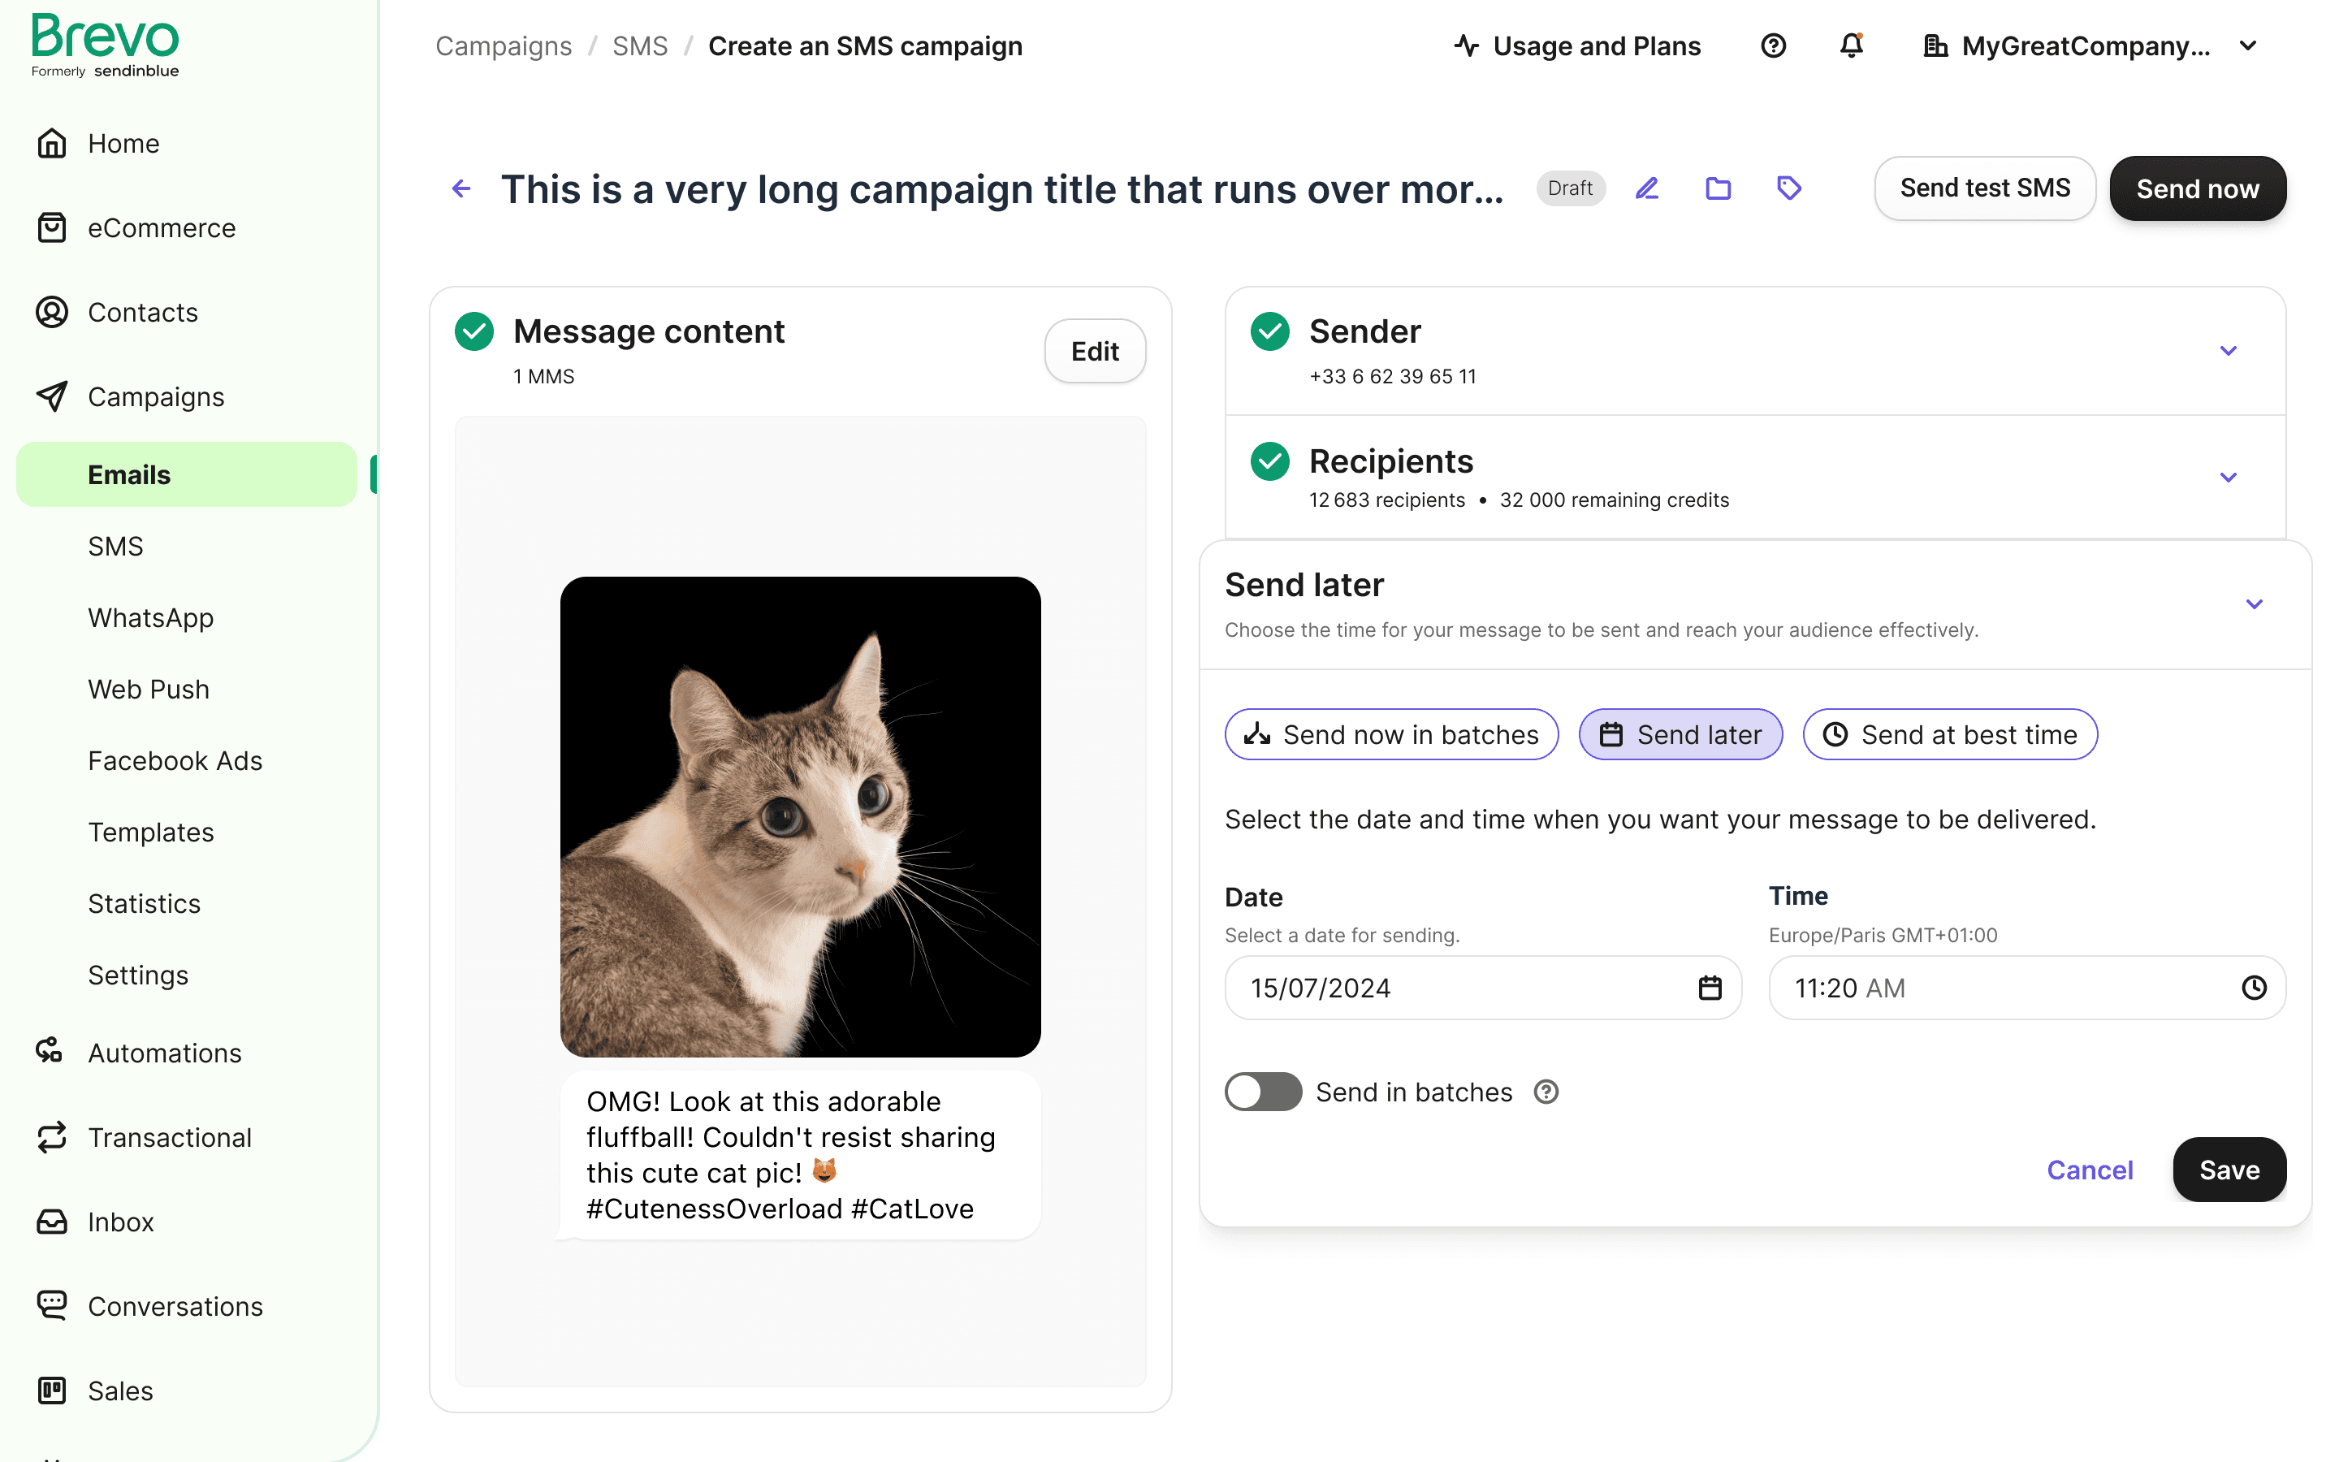Select the Send later option
The image size is (2339, 1462).
point(1680,735)
